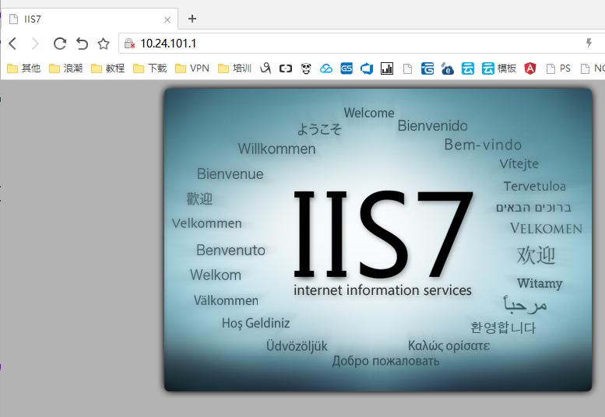
Task: Expand the 浪潮 bookmarks folder
Action: [65, 68]
